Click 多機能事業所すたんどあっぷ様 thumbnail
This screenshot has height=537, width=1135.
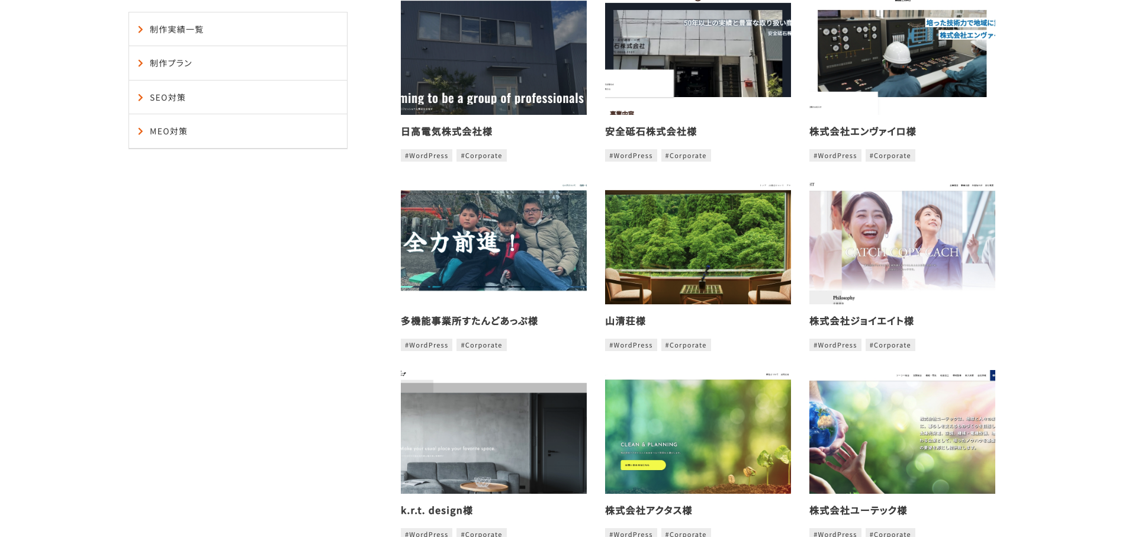tap(493, 240)
